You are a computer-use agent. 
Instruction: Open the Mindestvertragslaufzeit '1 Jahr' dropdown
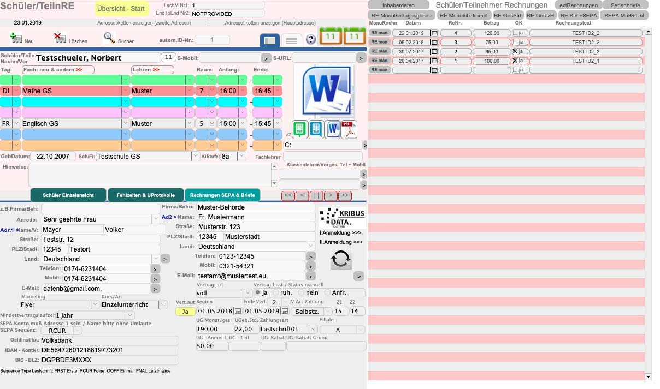(x=129, y=315)
